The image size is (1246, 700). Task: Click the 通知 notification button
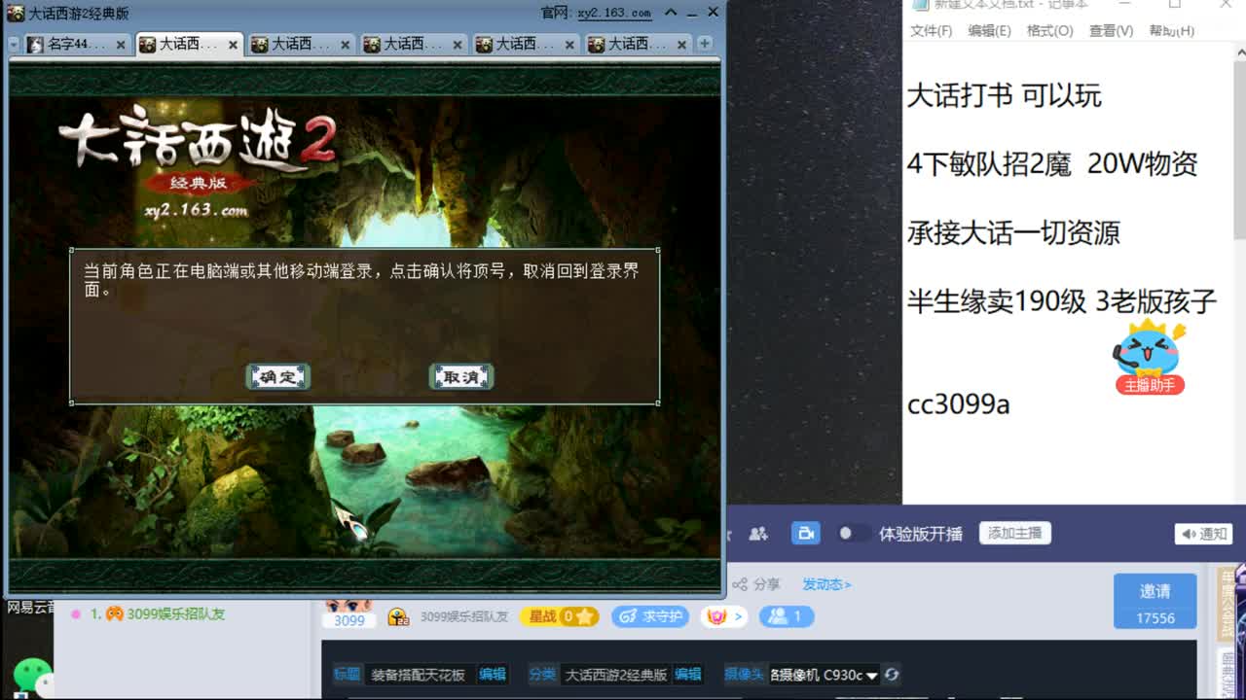click(1204, 534)
